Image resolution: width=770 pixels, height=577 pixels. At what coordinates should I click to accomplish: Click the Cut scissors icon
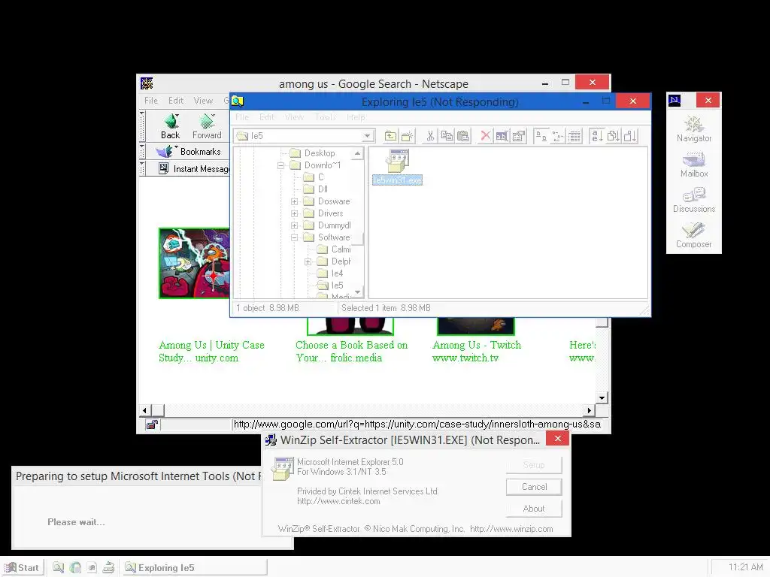point(430,136)
